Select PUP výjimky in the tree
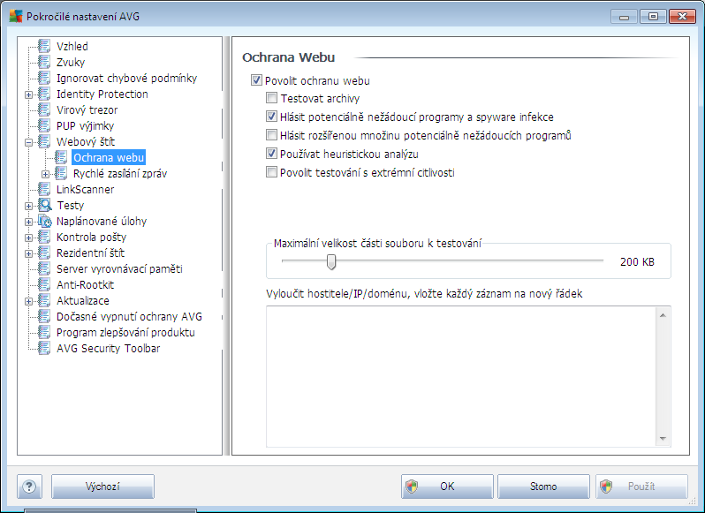Image resolution: width=705 pixels, height=513 pixels. (85, 125)
